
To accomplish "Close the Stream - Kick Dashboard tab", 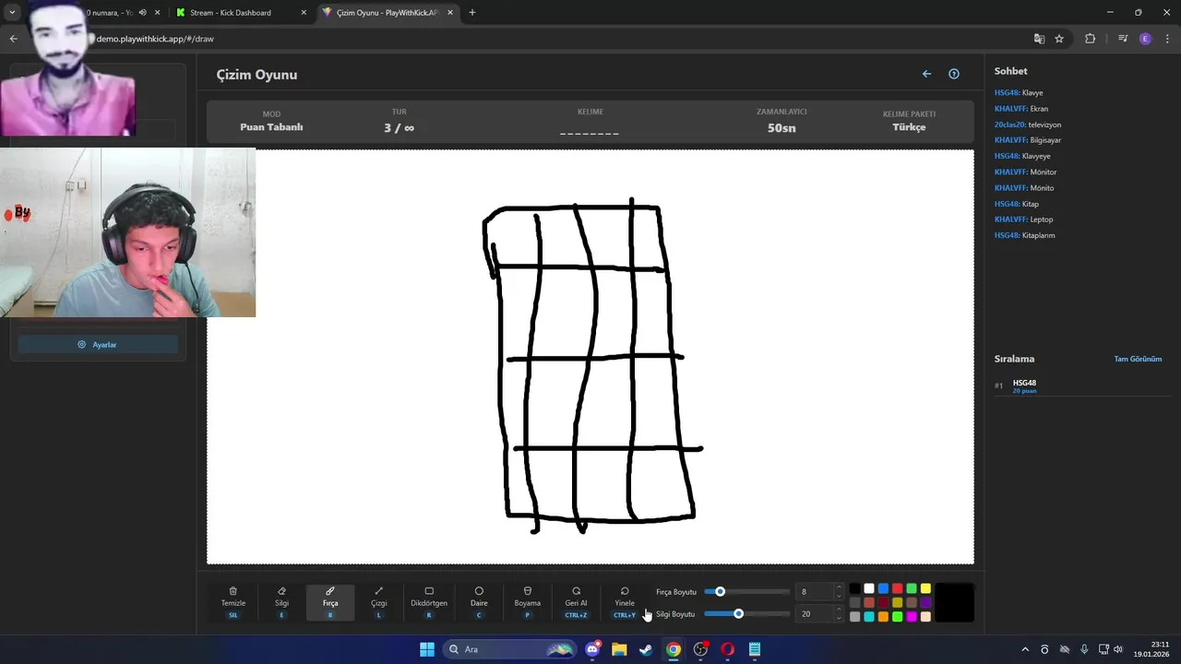I will (304, 13).
